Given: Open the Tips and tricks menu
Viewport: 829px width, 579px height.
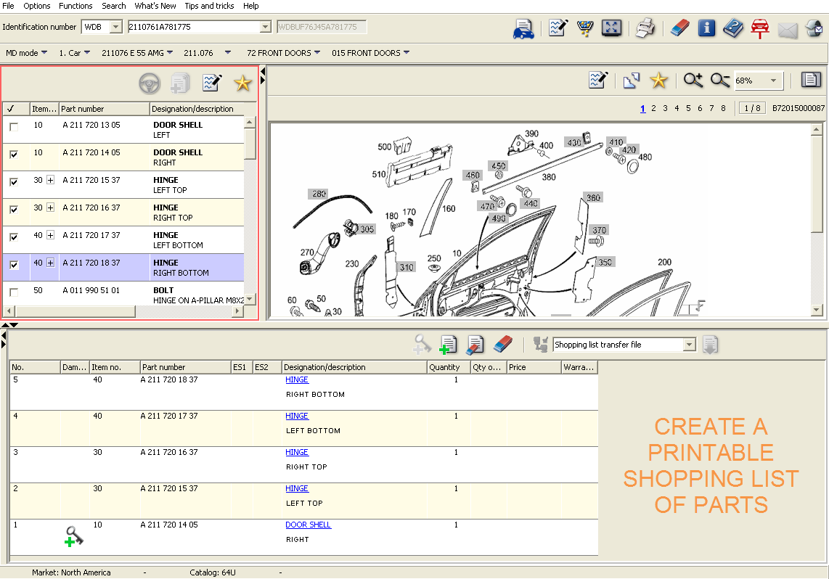Looking at the screenshot, I should tap(209, 6).
